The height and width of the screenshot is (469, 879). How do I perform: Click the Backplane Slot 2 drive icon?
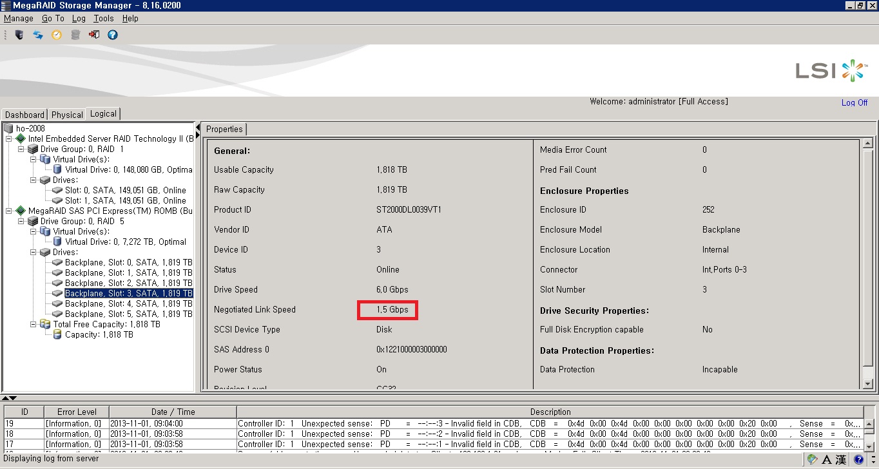[x=57, y=283]
